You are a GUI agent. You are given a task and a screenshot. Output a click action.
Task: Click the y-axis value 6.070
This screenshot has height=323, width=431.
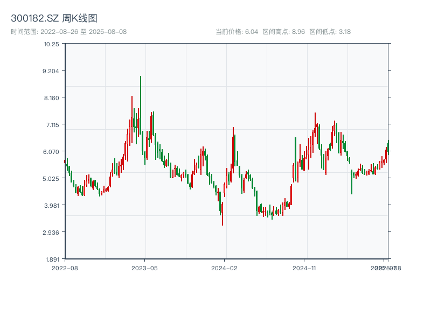pos(51,152)
